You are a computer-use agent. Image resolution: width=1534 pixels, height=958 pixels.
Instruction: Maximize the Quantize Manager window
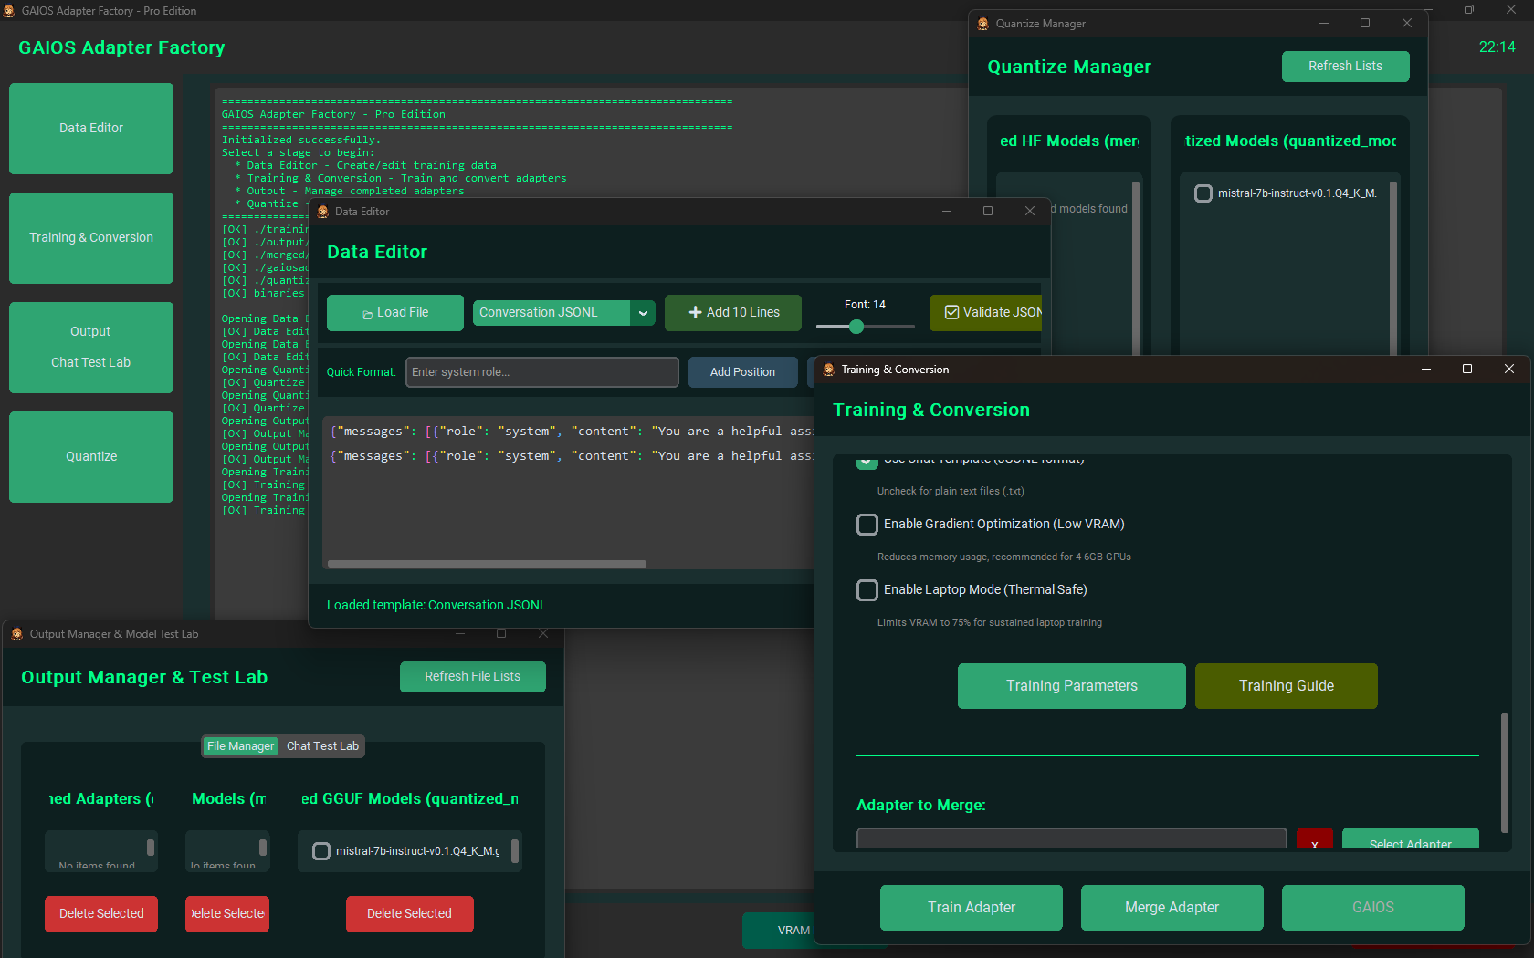1365,24
